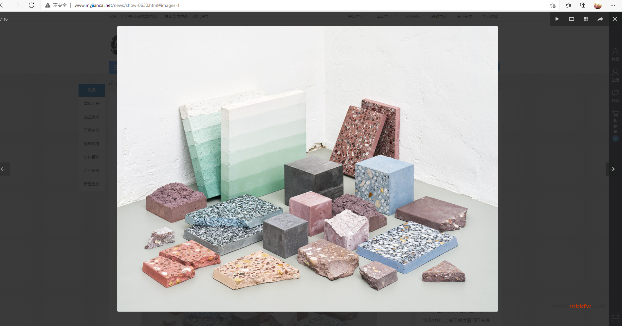Viewport: 622px width, 326px height.
Task: Open the browser Favorites list
Action: tap(568, 5)
